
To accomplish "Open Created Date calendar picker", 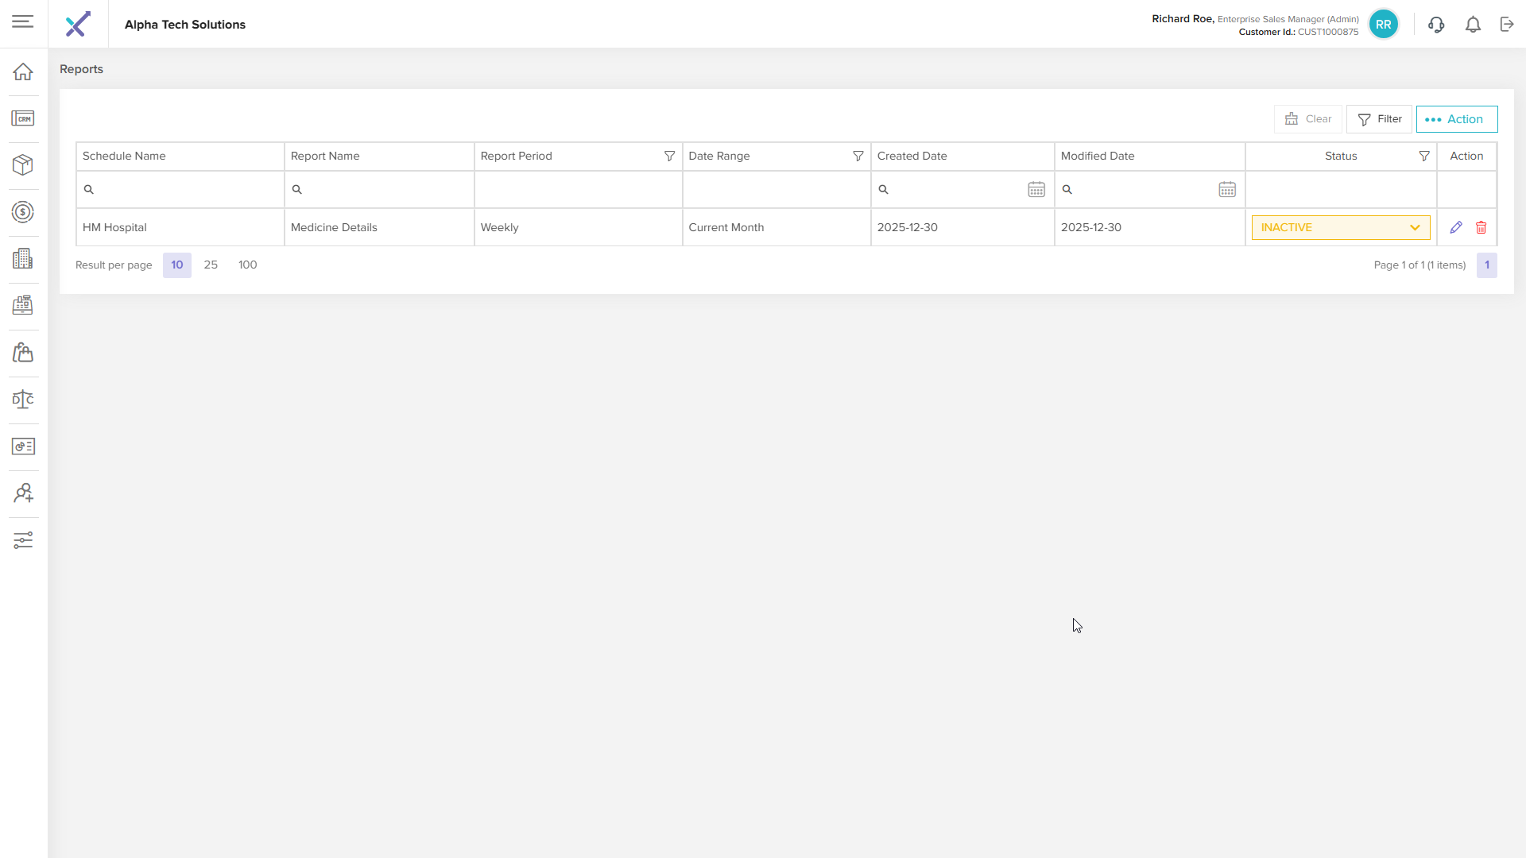I will point(1036,190).
